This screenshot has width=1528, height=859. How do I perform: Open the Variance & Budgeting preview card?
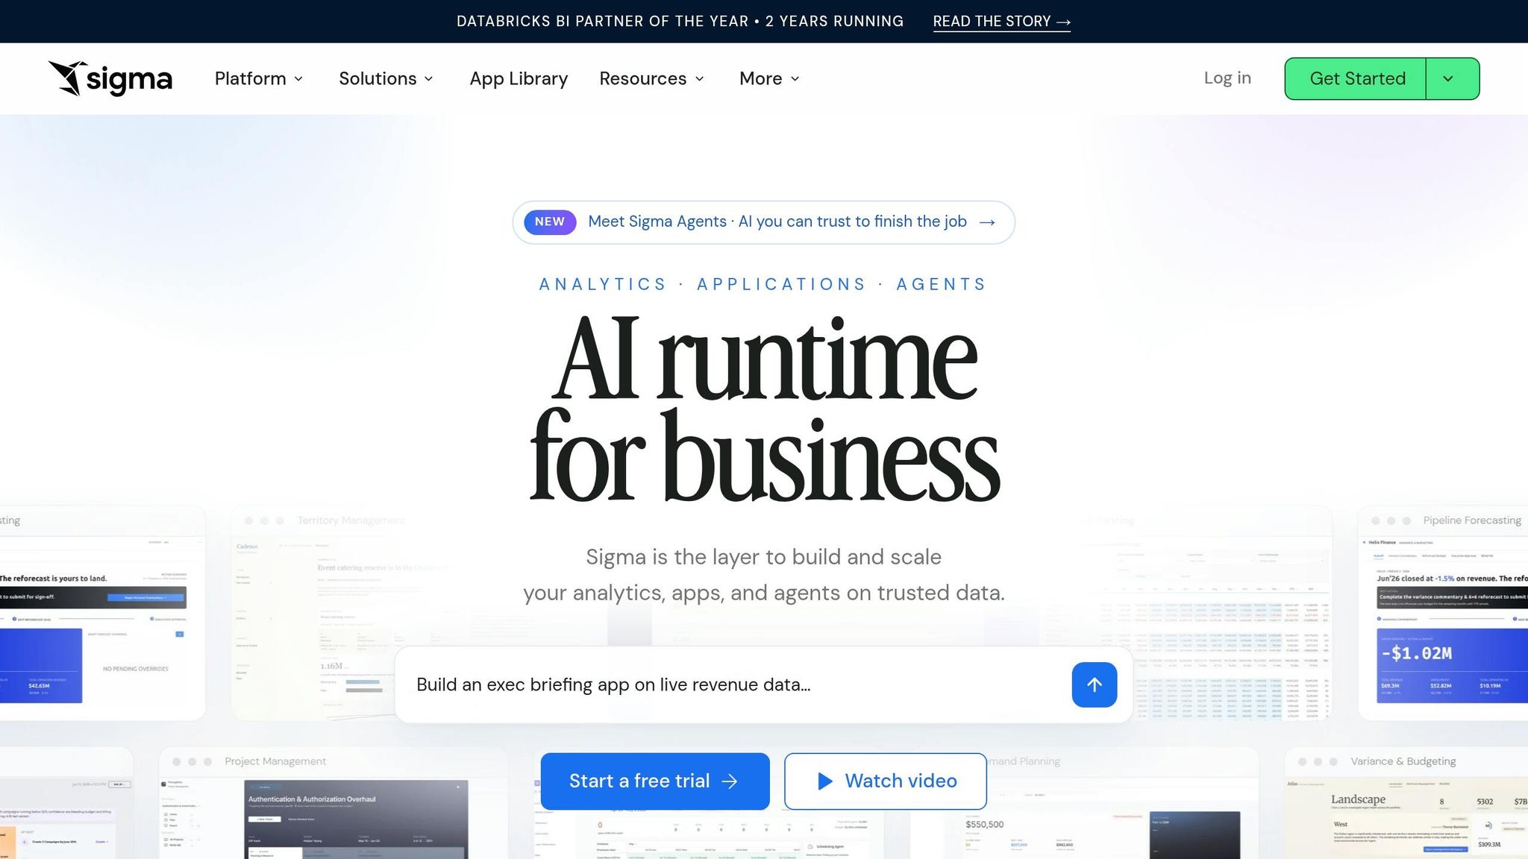1406,803
